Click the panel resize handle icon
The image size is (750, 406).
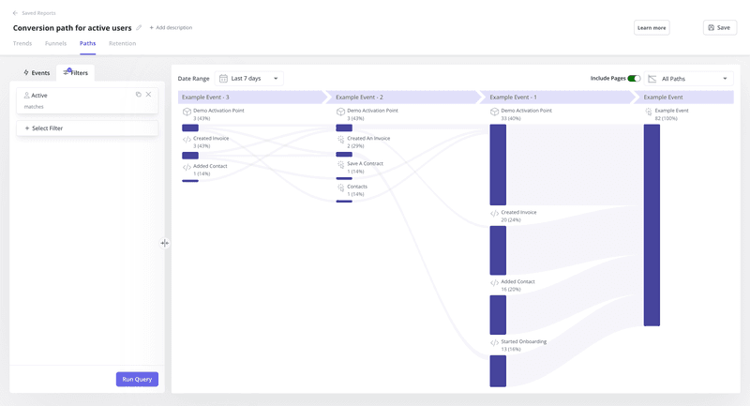(165, 243)
